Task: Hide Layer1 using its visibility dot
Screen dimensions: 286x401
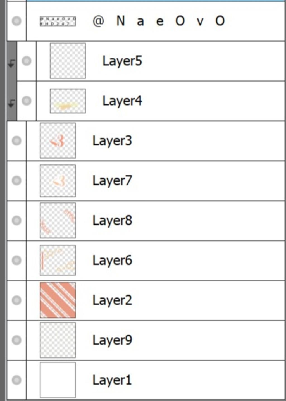Action: tap(16, 380)
